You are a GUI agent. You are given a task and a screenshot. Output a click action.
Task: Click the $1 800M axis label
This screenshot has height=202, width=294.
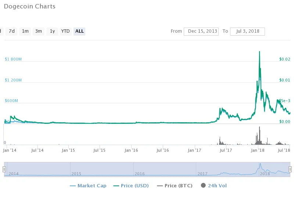(13, 59)
